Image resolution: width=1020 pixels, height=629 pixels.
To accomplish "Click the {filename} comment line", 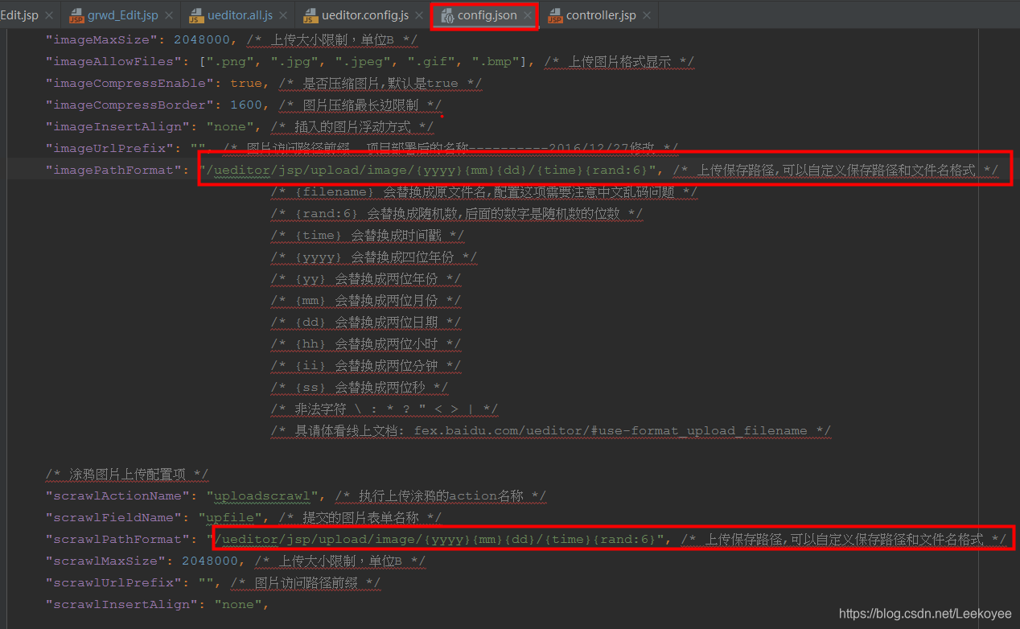I will 483,192.
